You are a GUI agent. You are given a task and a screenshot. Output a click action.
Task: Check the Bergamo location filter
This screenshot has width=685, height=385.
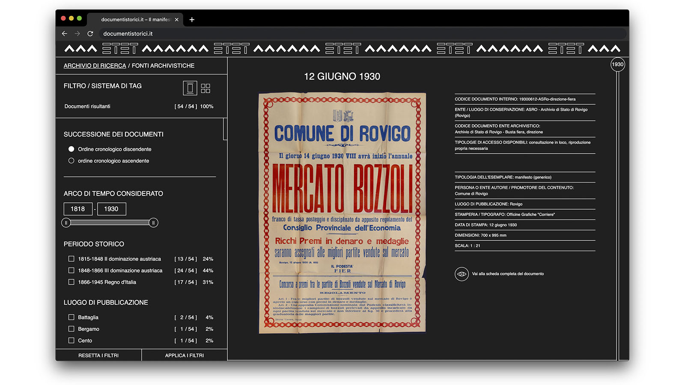(71, 329)
